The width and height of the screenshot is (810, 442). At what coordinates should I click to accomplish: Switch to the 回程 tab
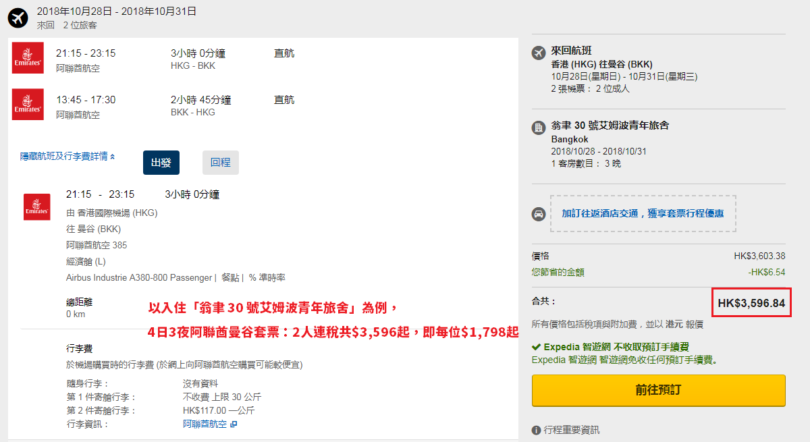pyautogui.click(x=221, y=163)
